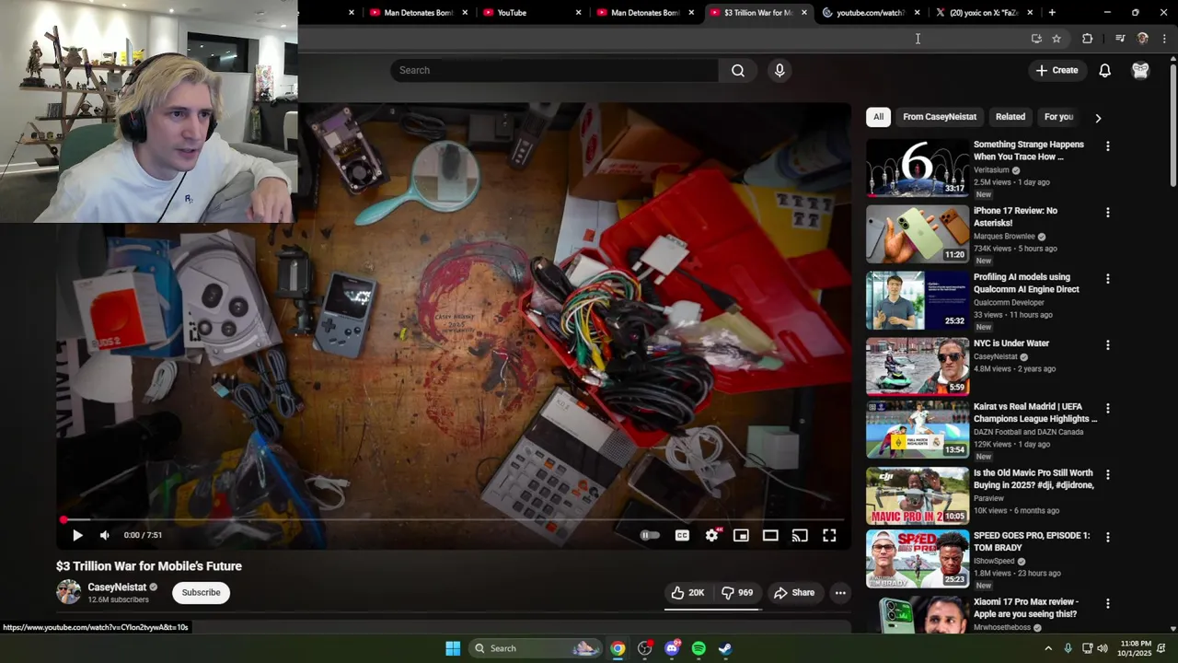Dislike the video showing 969
This screenshot has height=663, width=1178.
[736, 593]
